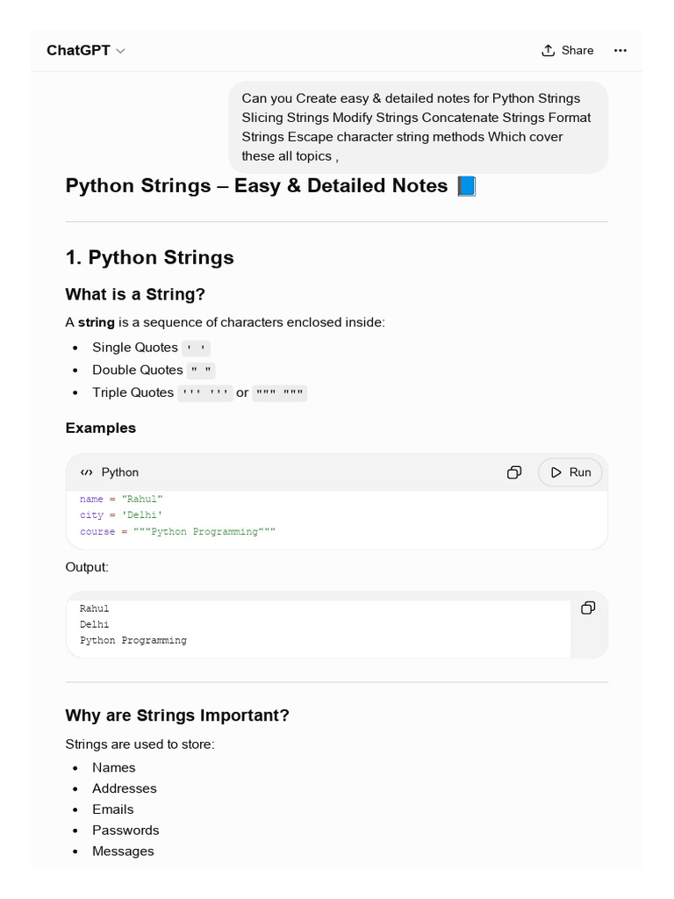Click the Share button label
The width and height of the screenshot is (674, 899).
coord(577,50)
